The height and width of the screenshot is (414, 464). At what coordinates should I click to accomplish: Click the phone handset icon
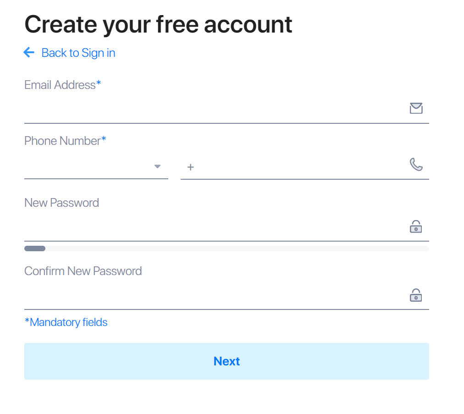[x=416, y=165]
